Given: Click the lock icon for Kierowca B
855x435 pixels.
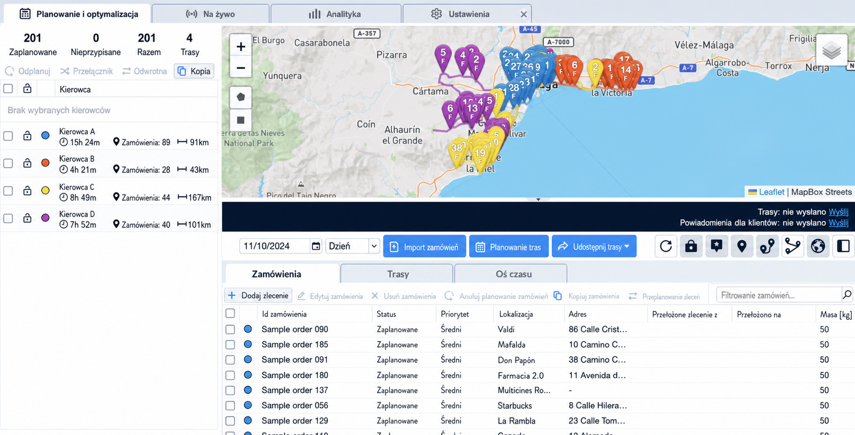Looking at the screenshot, I should pos(27,163).
